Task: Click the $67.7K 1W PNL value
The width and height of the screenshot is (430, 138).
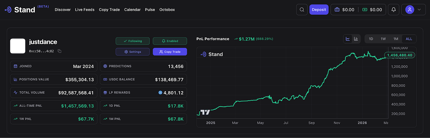Action: pyautogui.click(x=86, y=119)
